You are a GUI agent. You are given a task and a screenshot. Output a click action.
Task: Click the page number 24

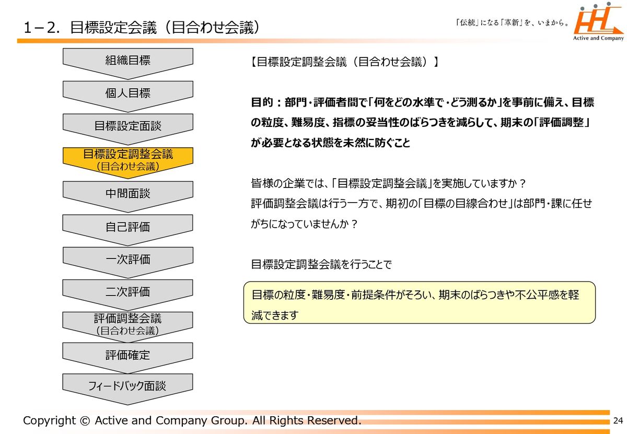pos(618,421)
